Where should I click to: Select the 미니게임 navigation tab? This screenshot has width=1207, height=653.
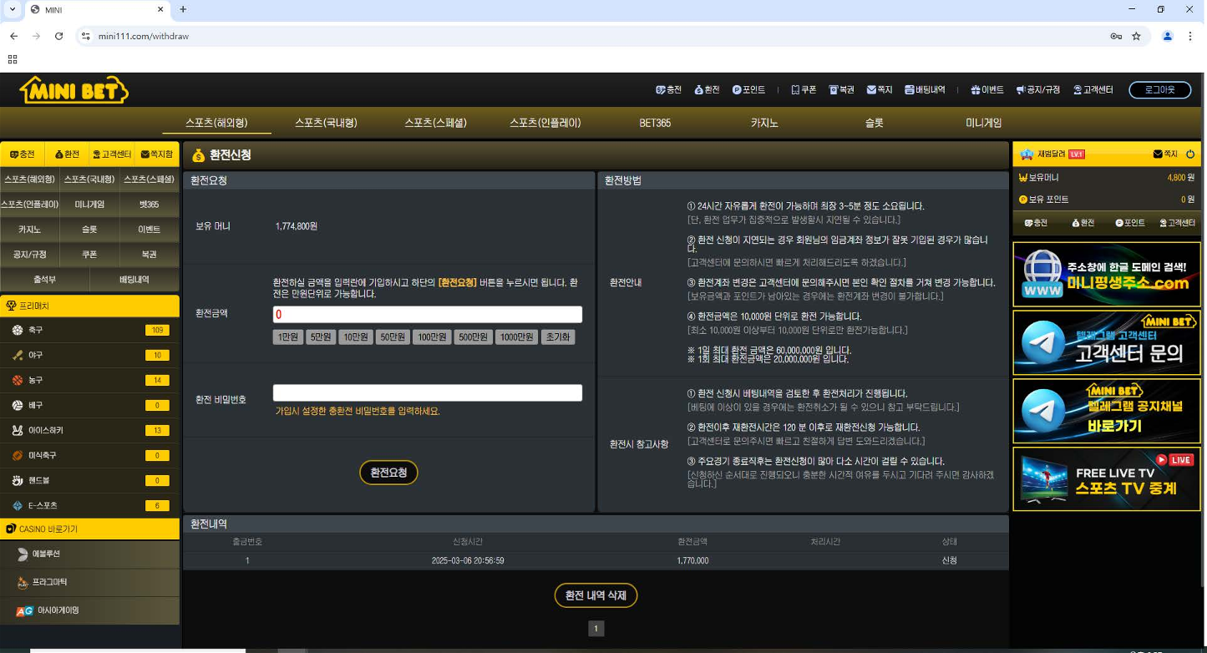pyautogui.click(x=983, y=123)
